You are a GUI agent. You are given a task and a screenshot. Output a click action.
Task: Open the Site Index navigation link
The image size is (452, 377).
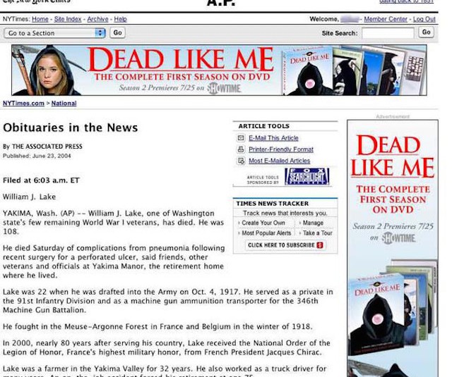(69, 19)
